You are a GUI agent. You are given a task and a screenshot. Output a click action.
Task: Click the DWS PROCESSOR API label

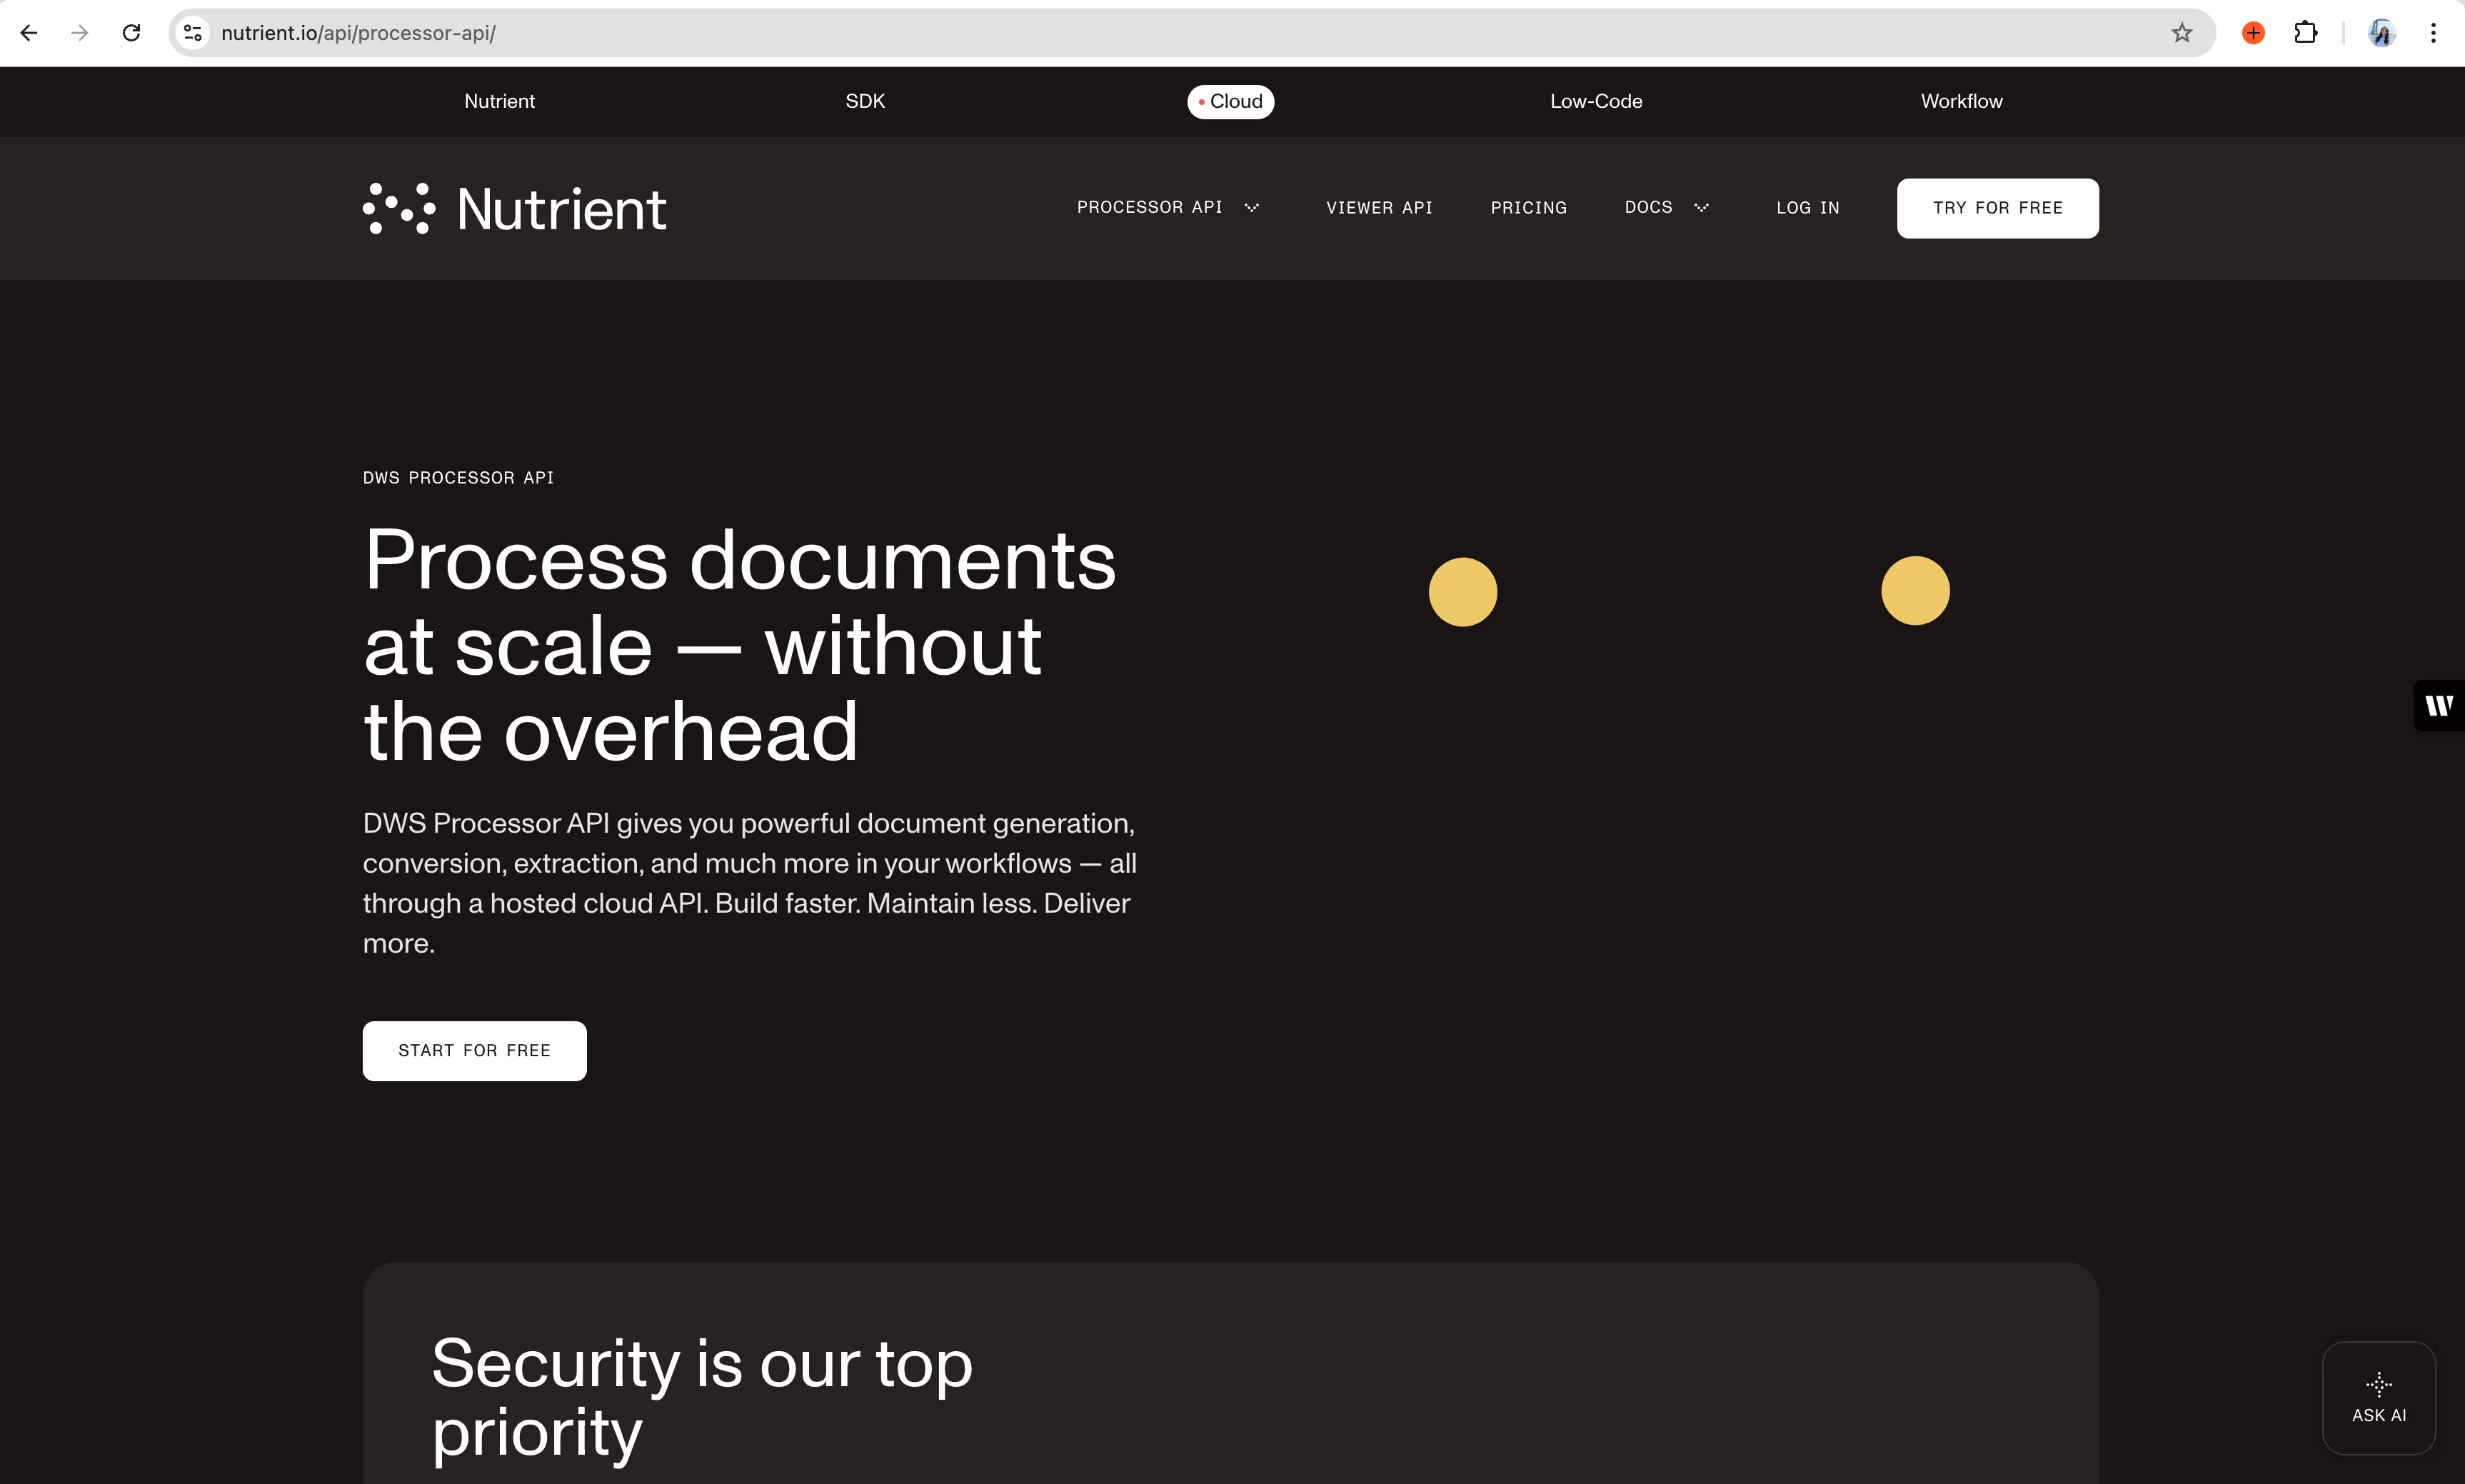458,478
